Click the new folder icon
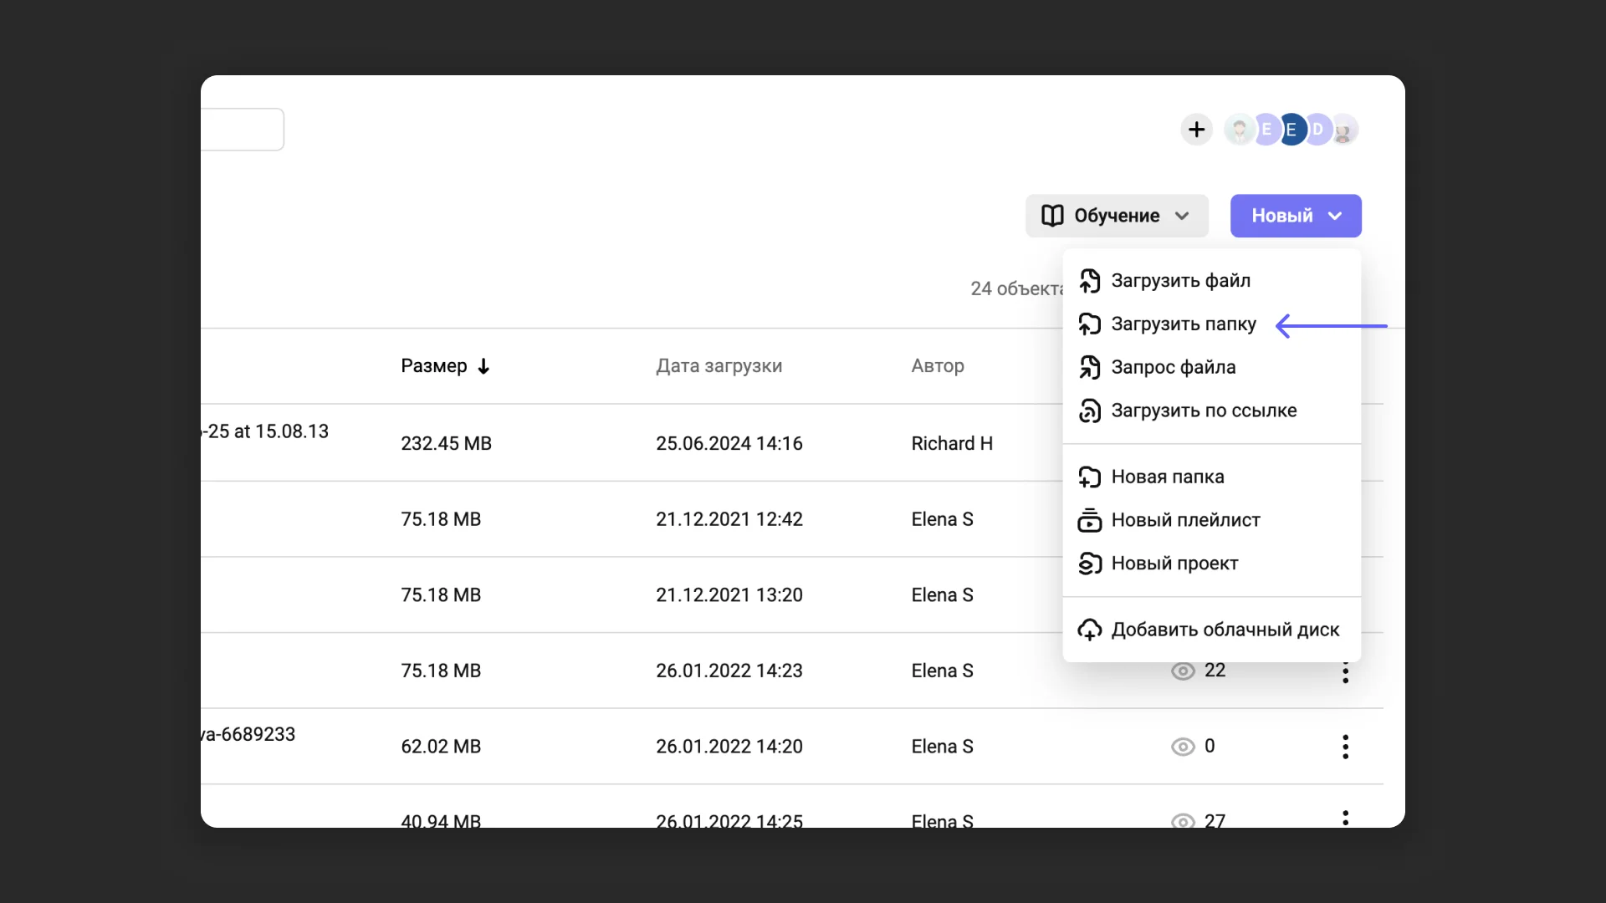Screen dimensions: 1606x903 pos(1089,477)
